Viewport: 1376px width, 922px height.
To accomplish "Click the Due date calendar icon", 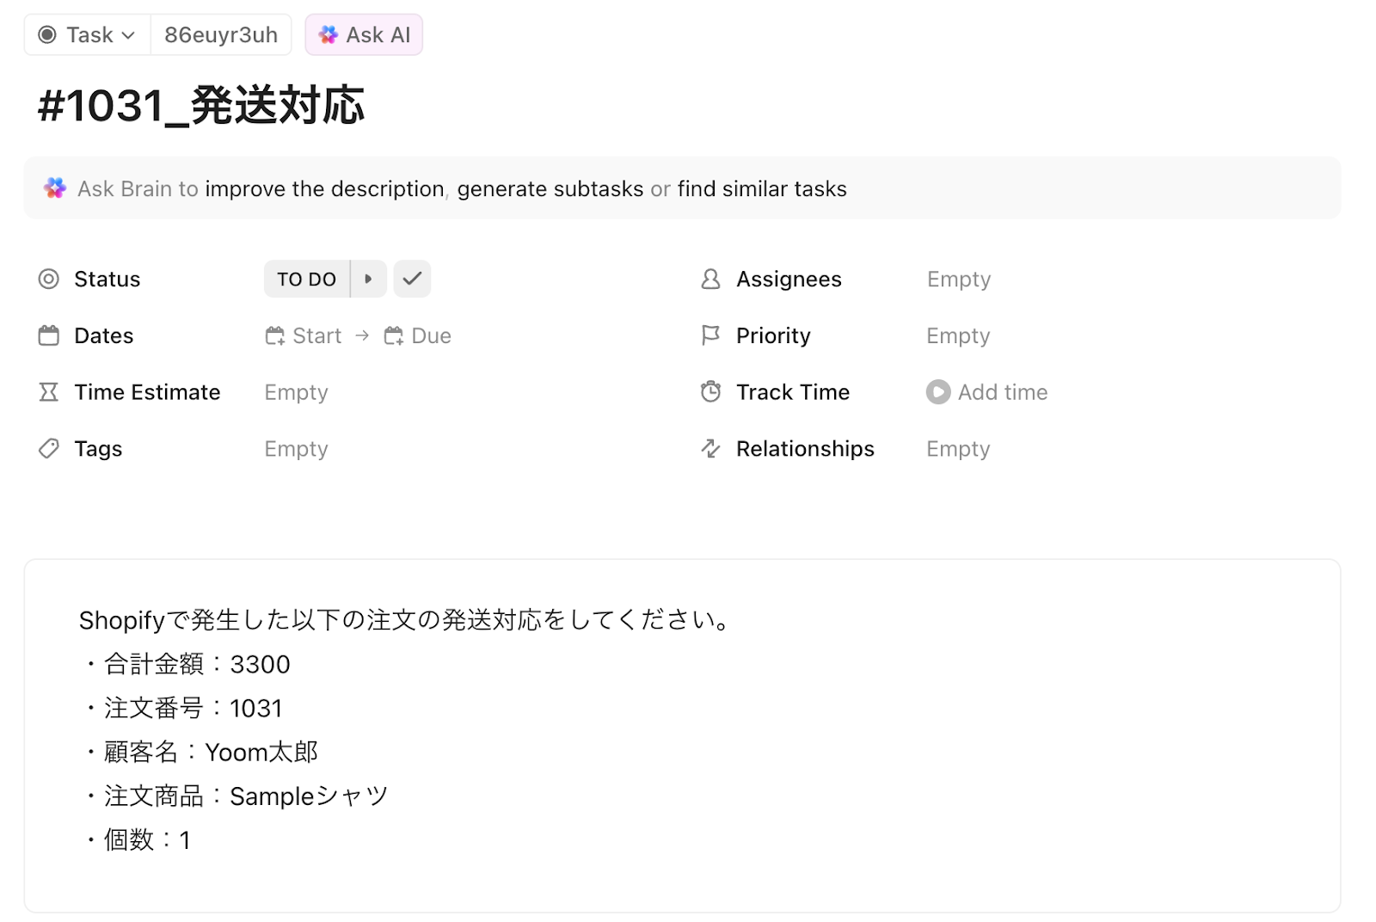I will click(394, 336).
